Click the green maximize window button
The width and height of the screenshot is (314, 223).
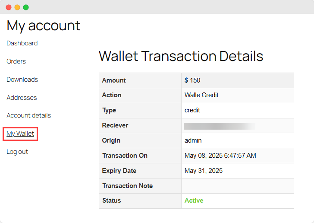26,7
